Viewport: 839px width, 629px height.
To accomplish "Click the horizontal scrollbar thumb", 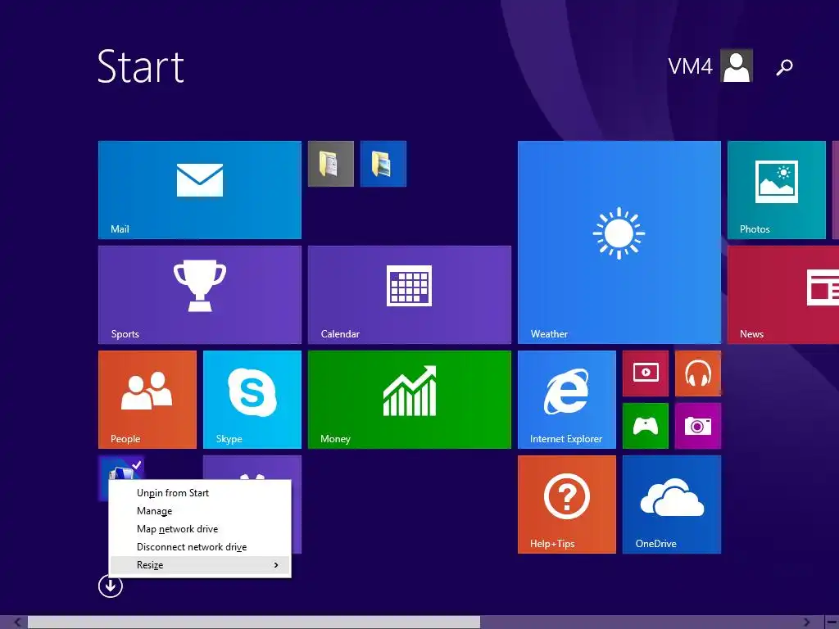I will tap(254, 622).
